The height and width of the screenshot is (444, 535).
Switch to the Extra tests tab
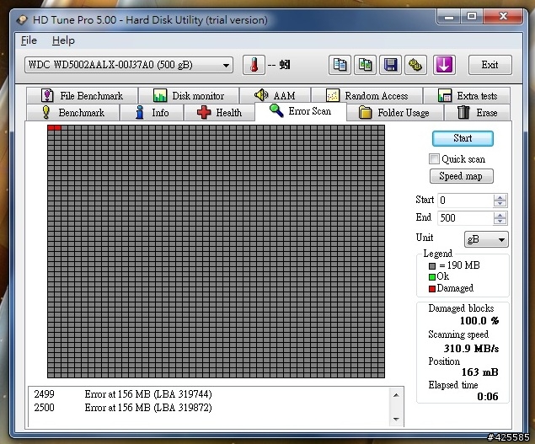click(x=467, y=95)
